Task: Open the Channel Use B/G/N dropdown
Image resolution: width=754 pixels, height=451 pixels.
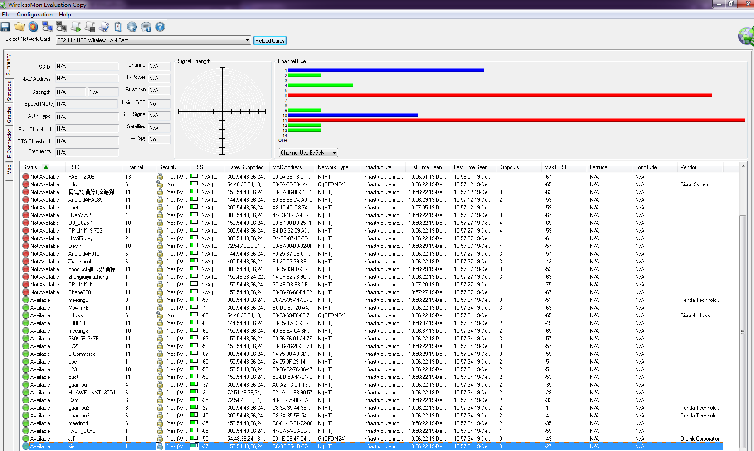Action: coord(334,153)
